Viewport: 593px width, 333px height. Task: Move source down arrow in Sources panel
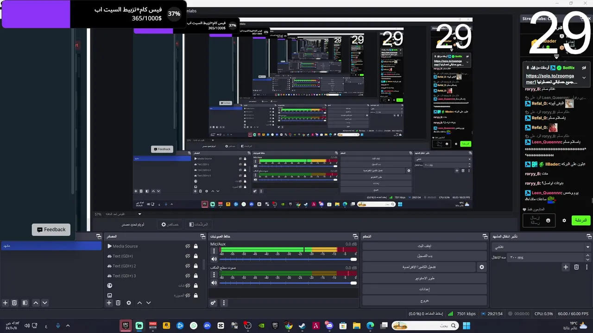coord(148,303)
